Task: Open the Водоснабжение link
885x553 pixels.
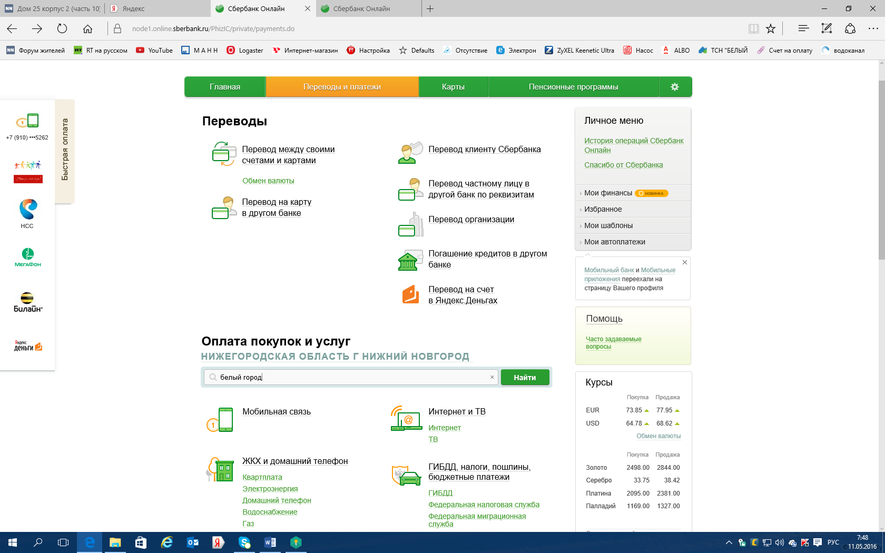Action: 270,512
